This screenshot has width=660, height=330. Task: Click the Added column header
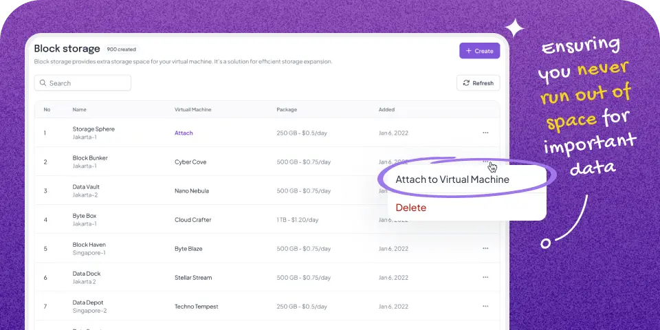[x=386, y=109]
